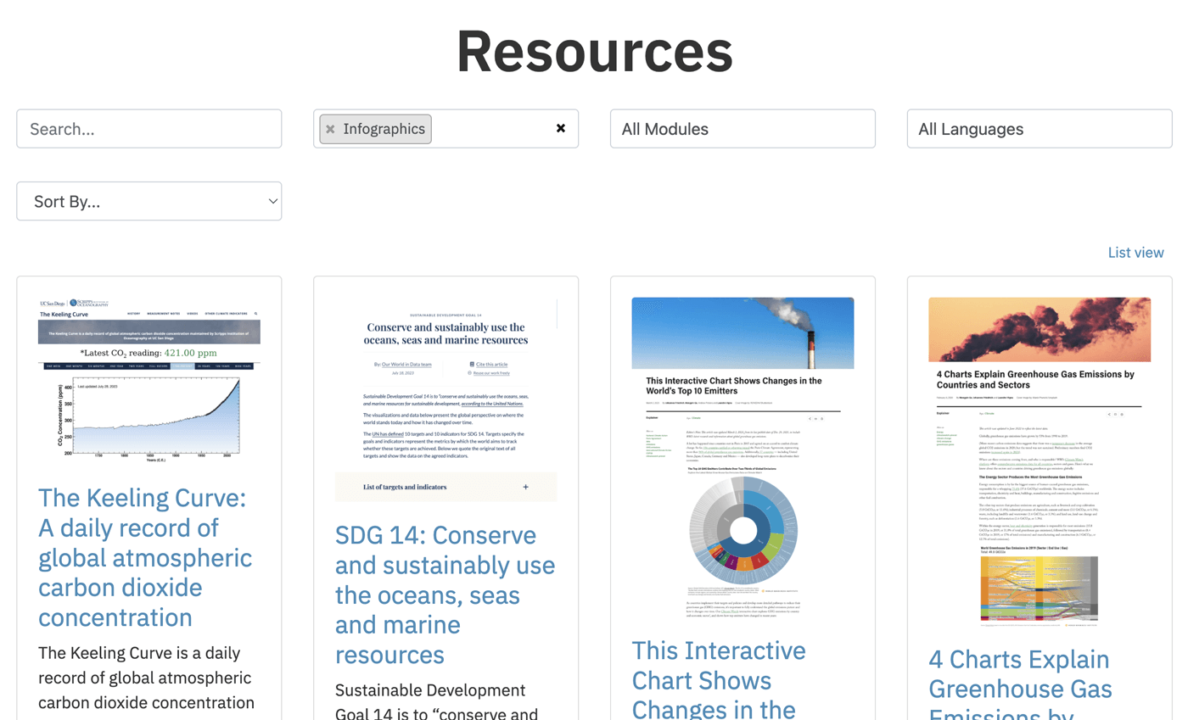Open the Keeling Curve thumbnail image
Image resolution: width=1188 pixels, height=720 pixels.
click(149, 379)
